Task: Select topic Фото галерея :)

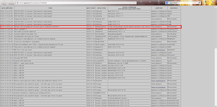Action: point(20,29)
